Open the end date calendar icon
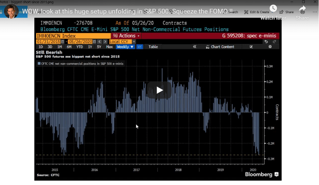The width and height of the screenshot is (319, 185). [94, 42]
